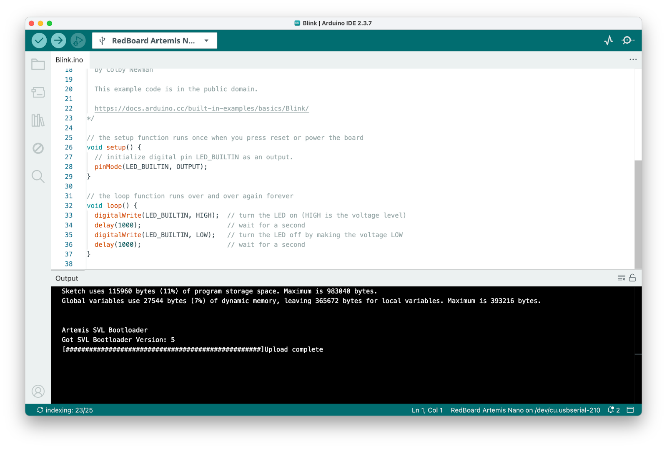Open the Library Manager panel
This screenshot has height=449, width=667.
[x=38, y=120]
